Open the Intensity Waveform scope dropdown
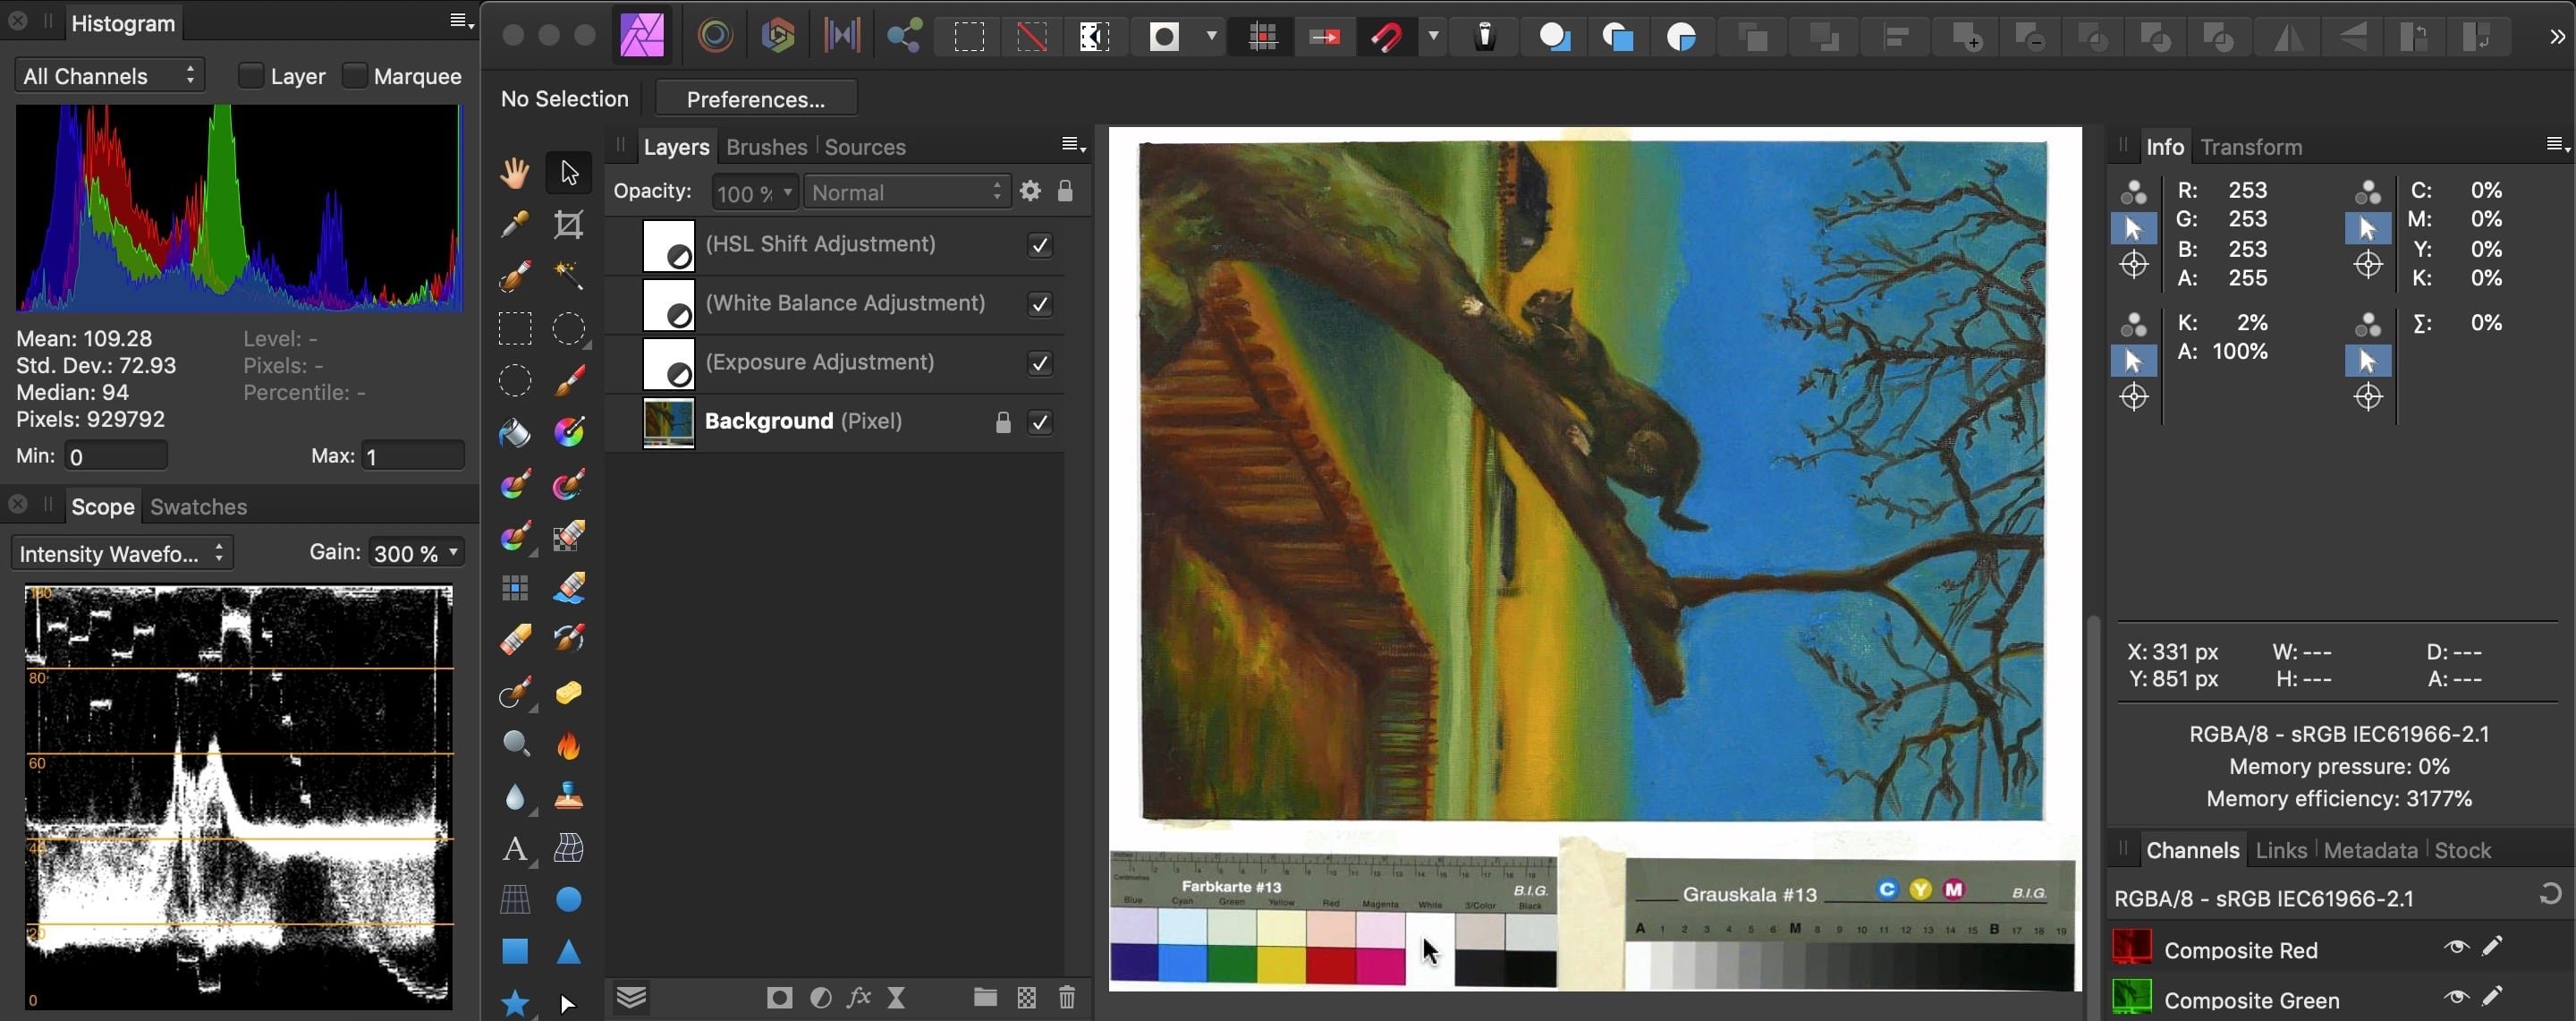Viewport: 2576px width, 1021px height. tap(123, 553)
